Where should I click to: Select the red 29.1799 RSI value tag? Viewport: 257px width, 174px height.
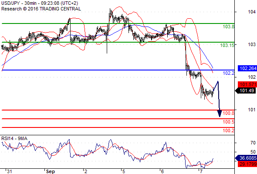pos(247,164)
